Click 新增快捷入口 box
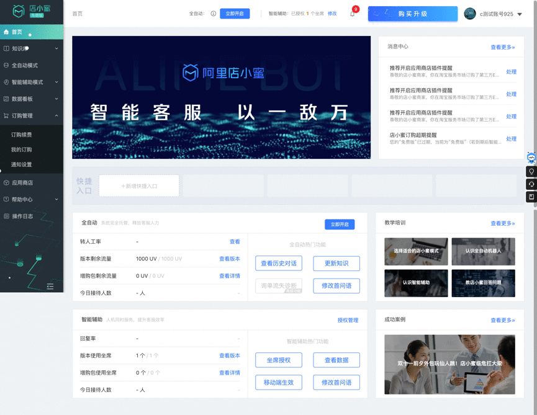 139,185
